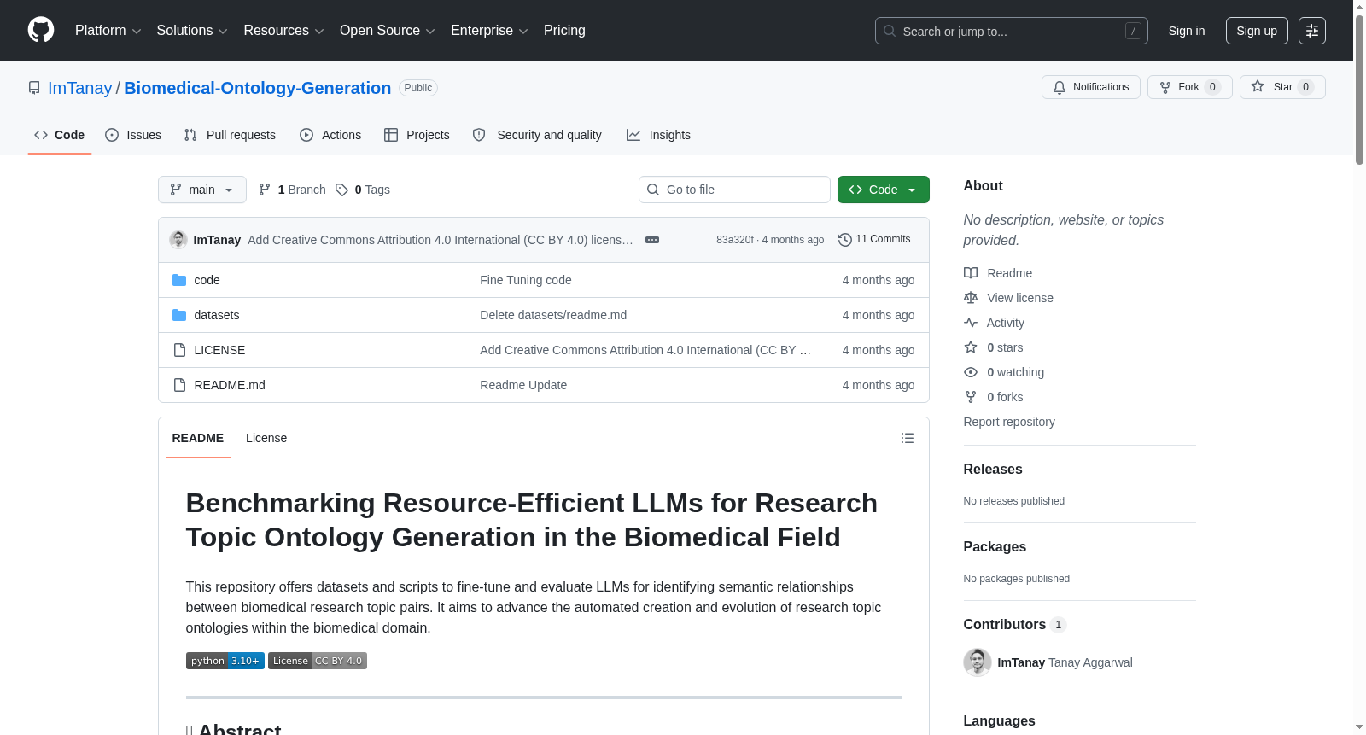Click the datasets folder icon
The width and height of the screenshot is (1366, 735).
point(179,315)
